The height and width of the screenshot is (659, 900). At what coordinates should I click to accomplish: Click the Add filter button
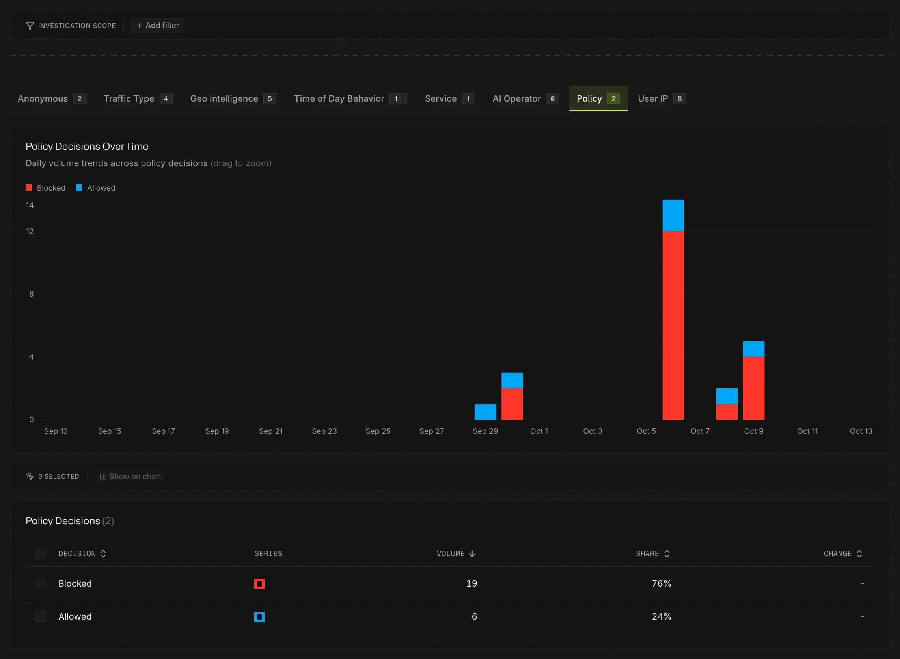(157, 26)
